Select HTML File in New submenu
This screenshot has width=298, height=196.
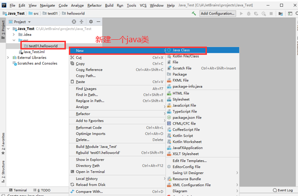point(203,93)
